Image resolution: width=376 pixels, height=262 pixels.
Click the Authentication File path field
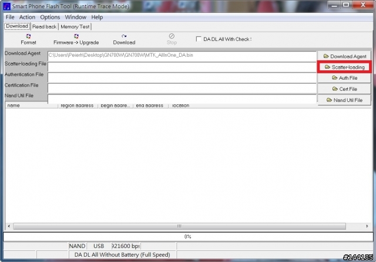(x=182, y=78)
